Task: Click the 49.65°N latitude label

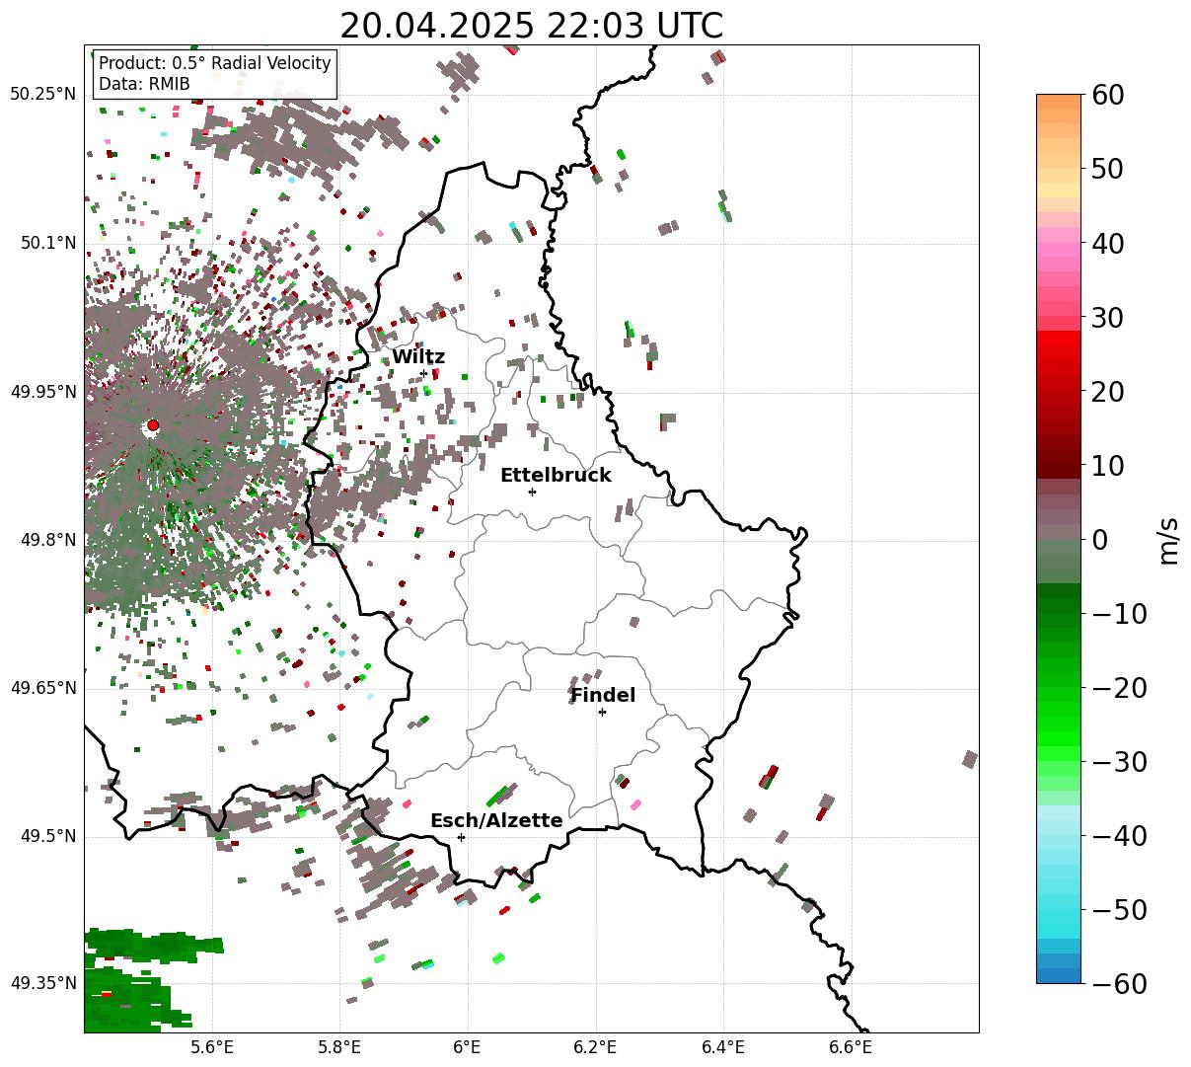Action: pyautogui.click(x=43, y=688)
